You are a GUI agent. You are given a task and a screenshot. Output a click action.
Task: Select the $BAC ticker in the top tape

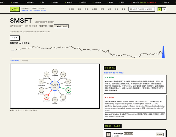tap(15, 2)
